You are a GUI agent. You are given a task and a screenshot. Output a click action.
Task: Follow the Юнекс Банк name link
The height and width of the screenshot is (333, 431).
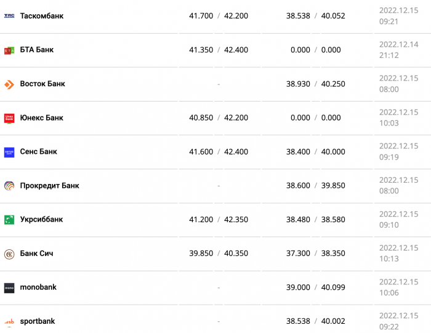pos(41,118)
